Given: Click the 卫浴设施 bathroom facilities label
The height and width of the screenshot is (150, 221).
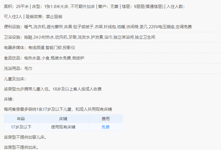Looking at the screenshot, I should (12, 37).
